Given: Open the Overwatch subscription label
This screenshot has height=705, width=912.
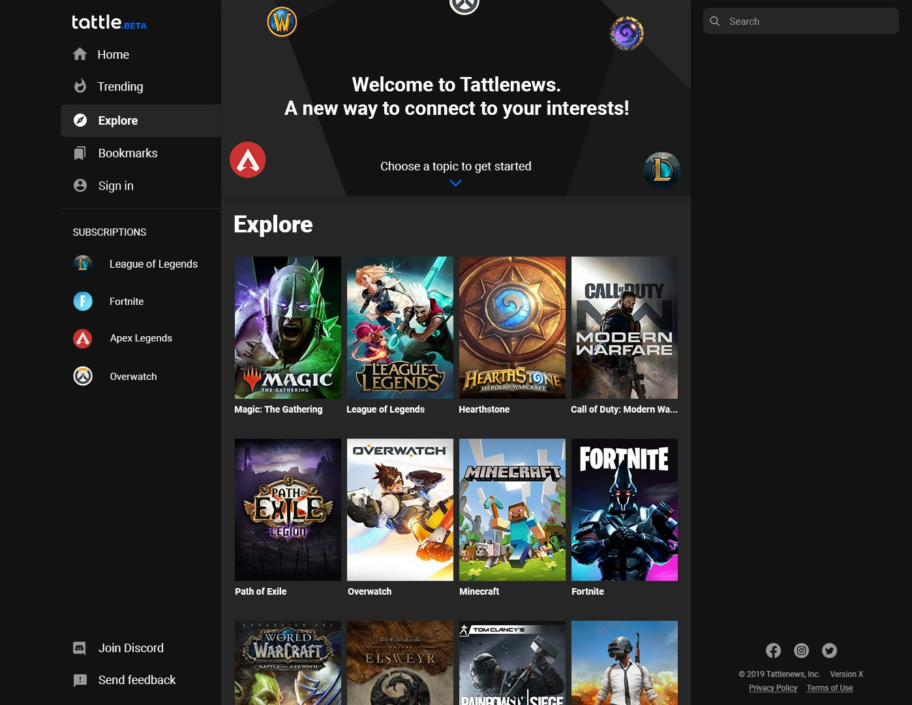Looking at the screenshot, I should [133, 377].
